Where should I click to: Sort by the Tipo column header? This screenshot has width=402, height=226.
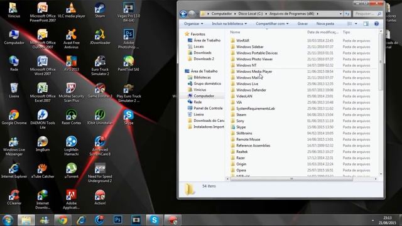pos(346,32)
